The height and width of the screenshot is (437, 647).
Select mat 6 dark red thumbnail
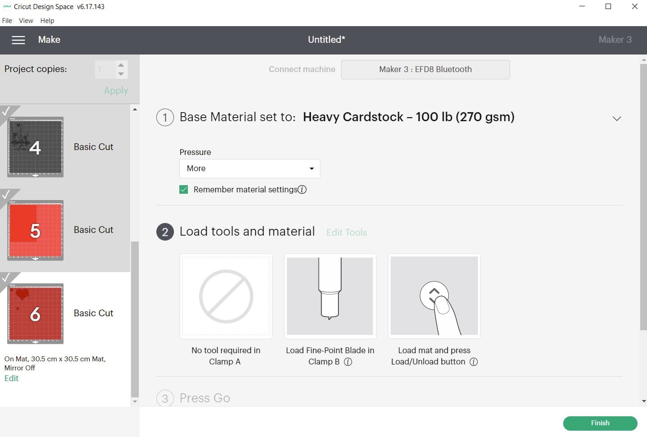(35, 314)
